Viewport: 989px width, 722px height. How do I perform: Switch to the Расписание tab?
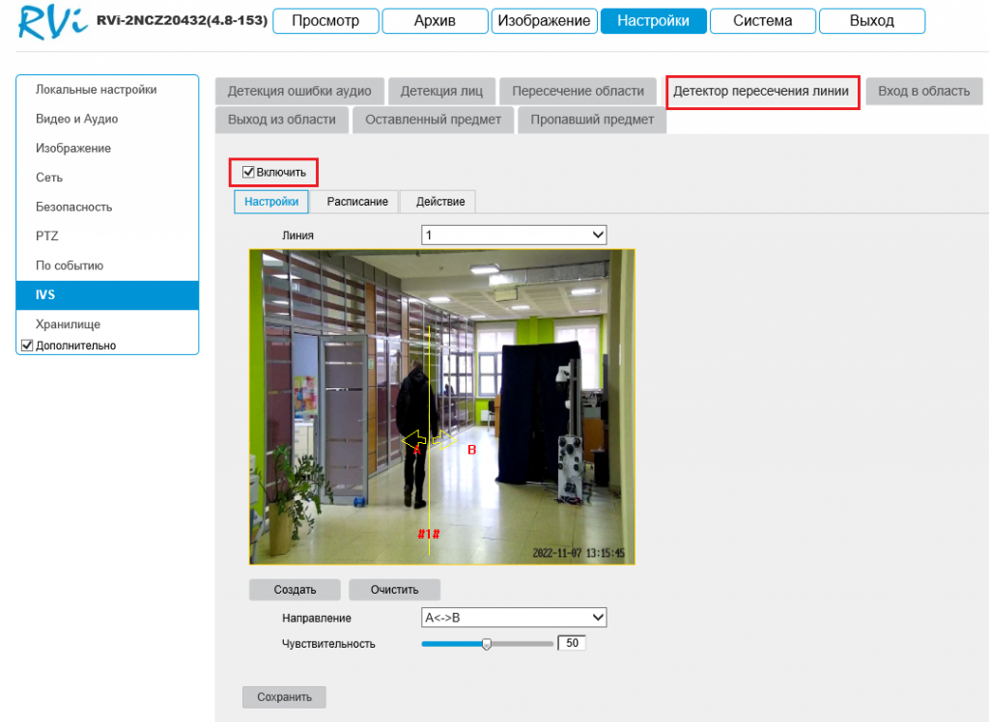pyautogui.click(x=357, y=202)
